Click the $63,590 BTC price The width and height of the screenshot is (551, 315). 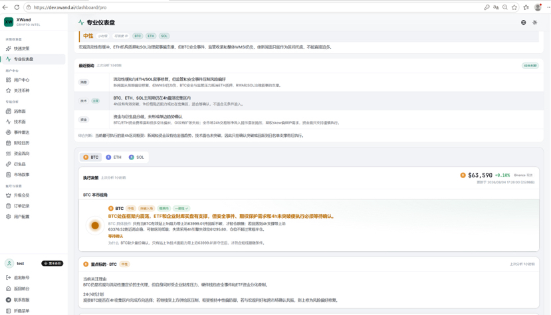pos(480,175)
